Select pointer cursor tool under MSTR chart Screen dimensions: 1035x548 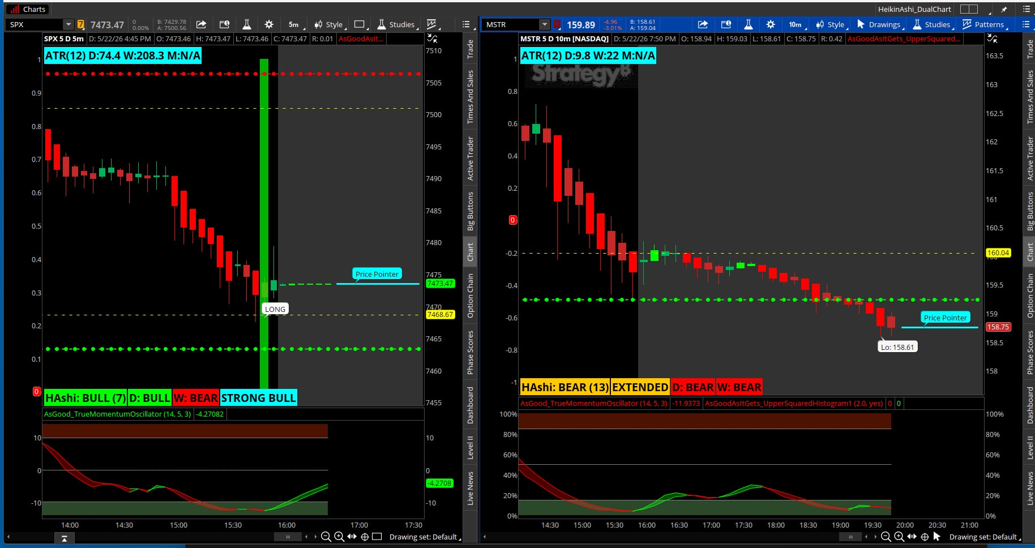937,537
